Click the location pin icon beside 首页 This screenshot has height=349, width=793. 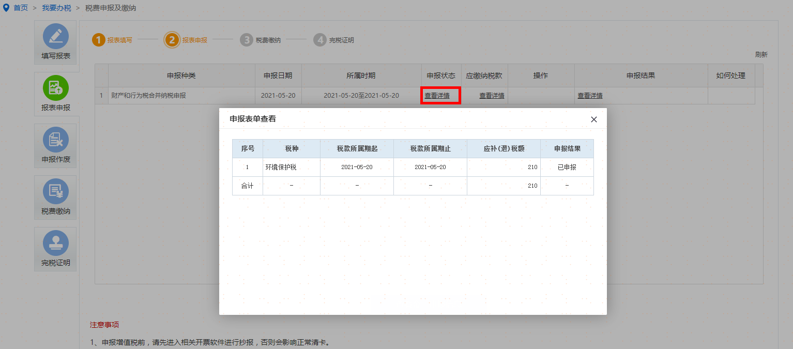6,8
